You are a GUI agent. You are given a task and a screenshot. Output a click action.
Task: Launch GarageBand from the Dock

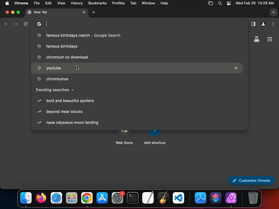(x=163, y=198)
